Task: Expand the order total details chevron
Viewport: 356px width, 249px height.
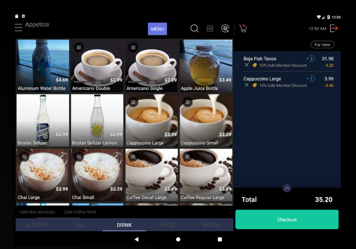Action: pos(287,188)
